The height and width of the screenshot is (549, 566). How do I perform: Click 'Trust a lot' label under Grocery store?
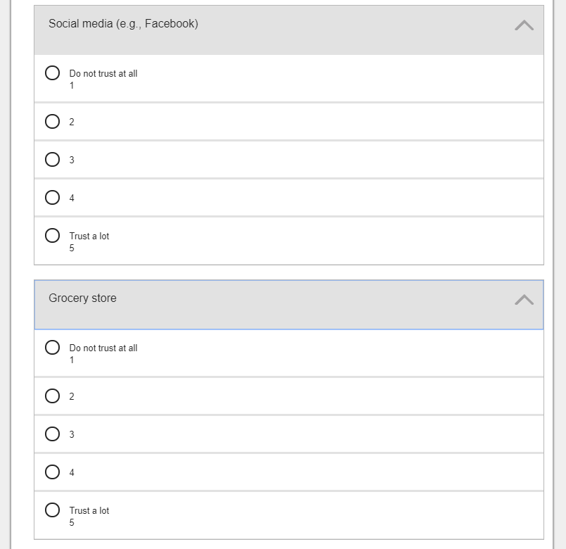(x=89, y=511)
